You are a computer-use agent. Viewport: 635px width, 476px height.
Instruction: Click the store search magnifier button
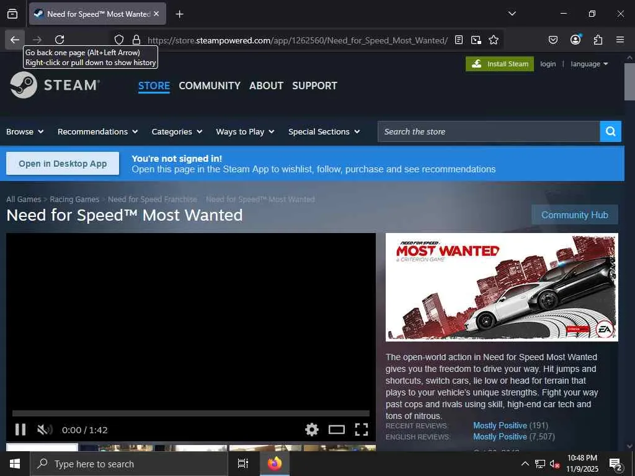pyautogui.click(x=611, y=131)
